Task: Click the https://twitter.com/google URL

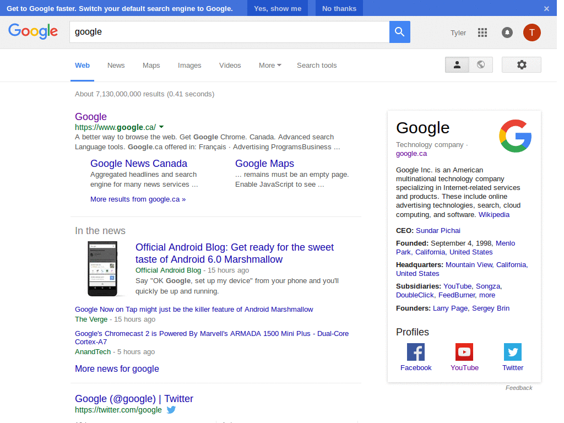Action: tap(118, 410)
